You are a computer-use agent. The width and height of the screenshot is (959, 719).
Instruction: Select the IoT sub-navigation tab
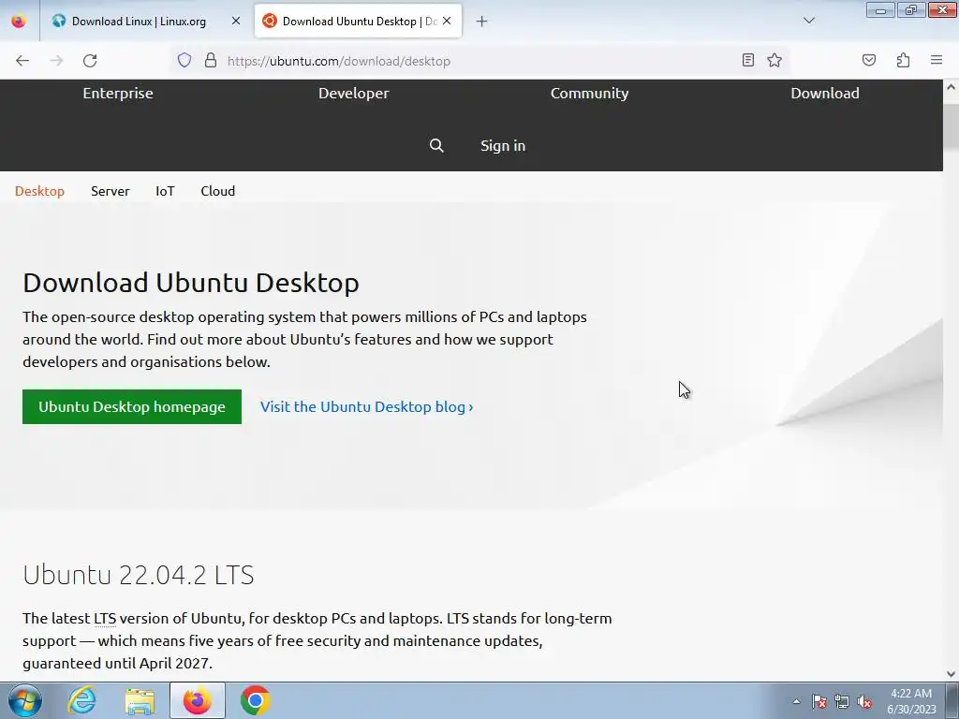point(165,191)
